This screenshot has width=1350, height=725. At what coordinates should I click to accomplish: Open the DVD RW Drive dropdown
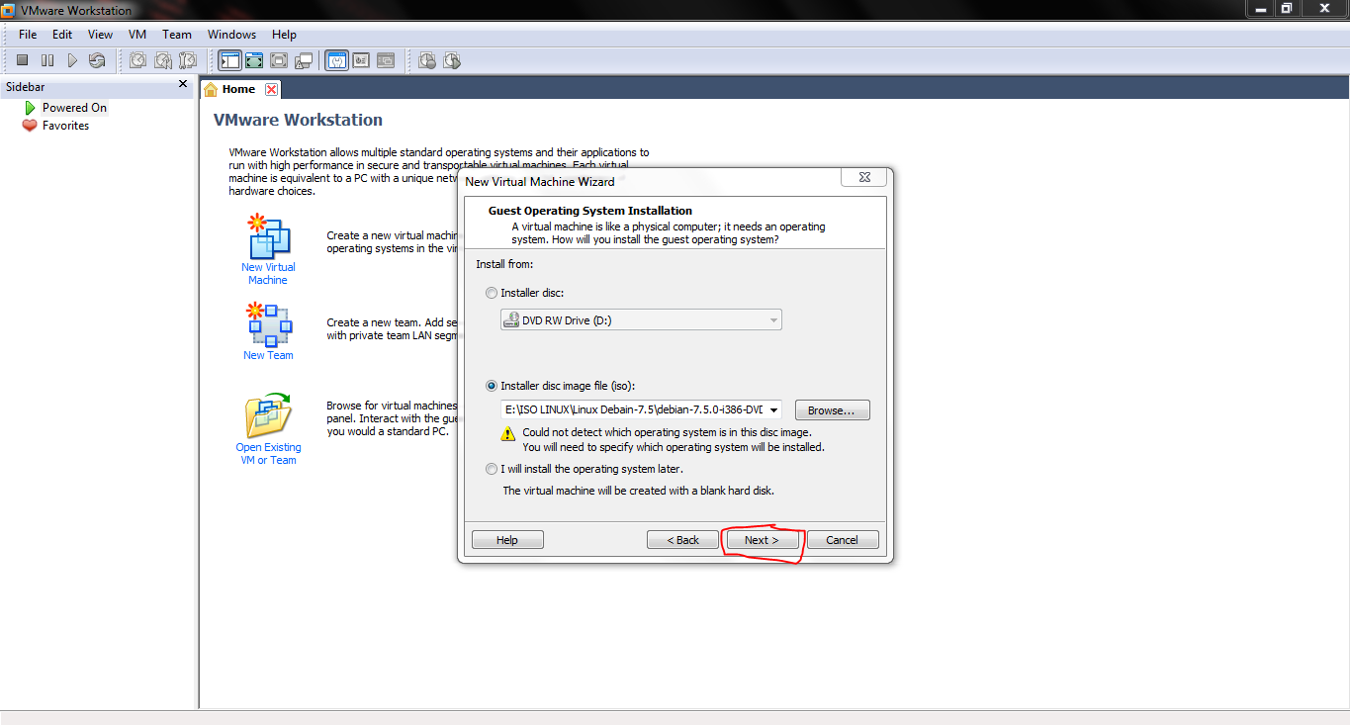tap(641, 320)
